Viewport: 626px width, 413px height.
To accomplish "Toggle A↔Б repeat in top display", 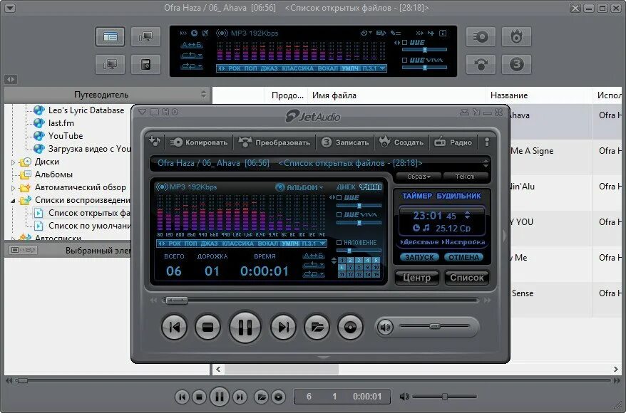I will click(x=191, y=45).
